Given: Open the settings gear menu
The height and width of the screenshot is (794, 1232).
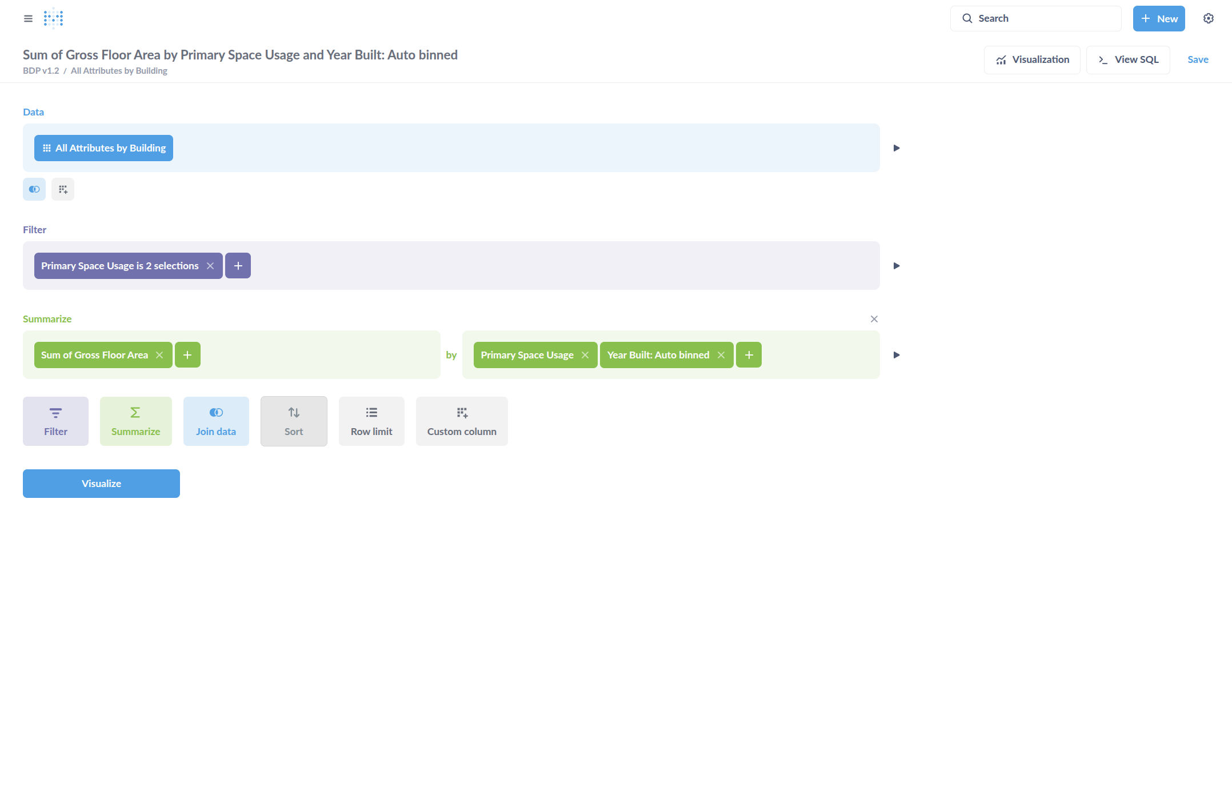Looking at the screenshot, I should click(1208, 18).
